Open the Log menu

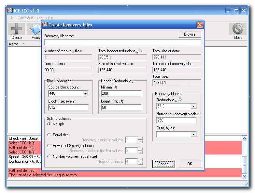click(x=39, y=18)
